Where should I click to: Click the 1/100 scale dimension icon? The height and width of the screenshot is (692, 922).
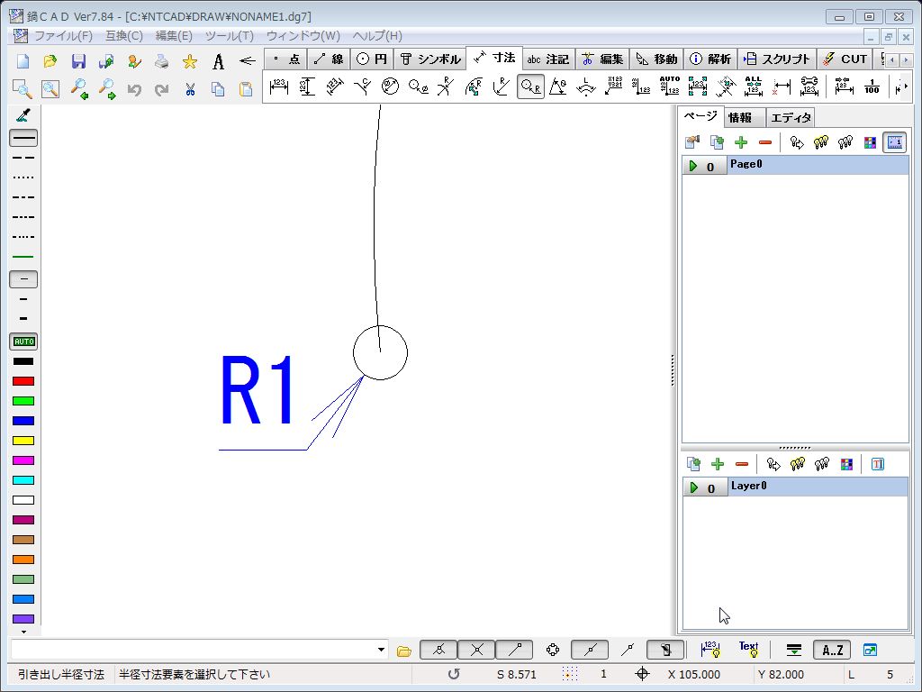pos(872,86)
